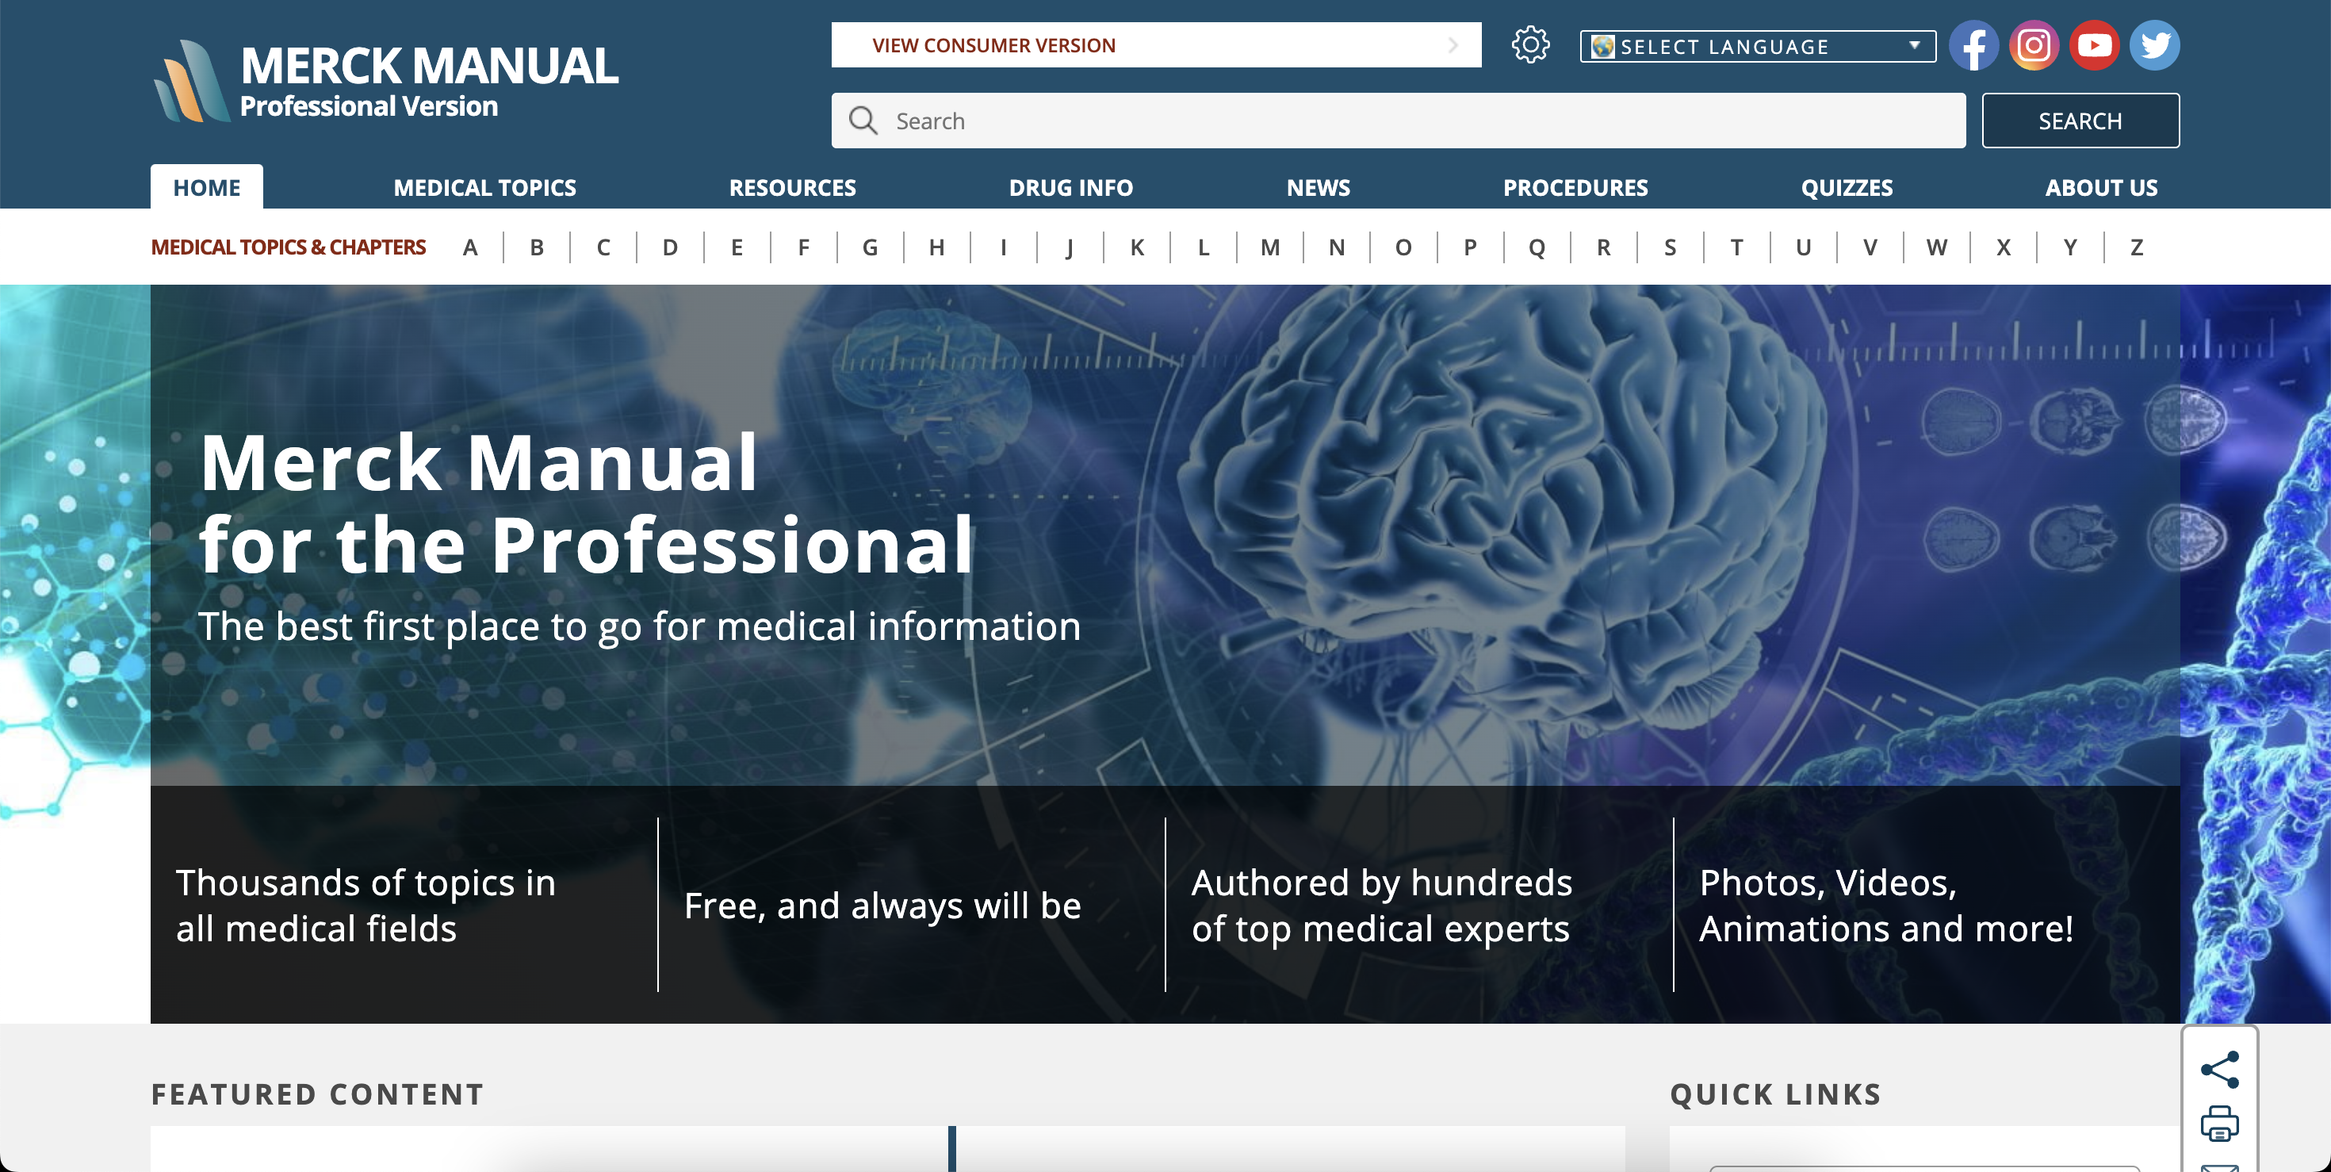Open the Select Language dropdown

coord(1756,46)
